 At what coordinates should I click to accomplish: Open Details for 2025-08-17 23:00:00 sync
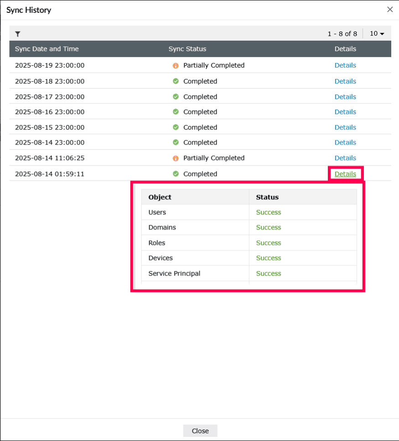345,97
